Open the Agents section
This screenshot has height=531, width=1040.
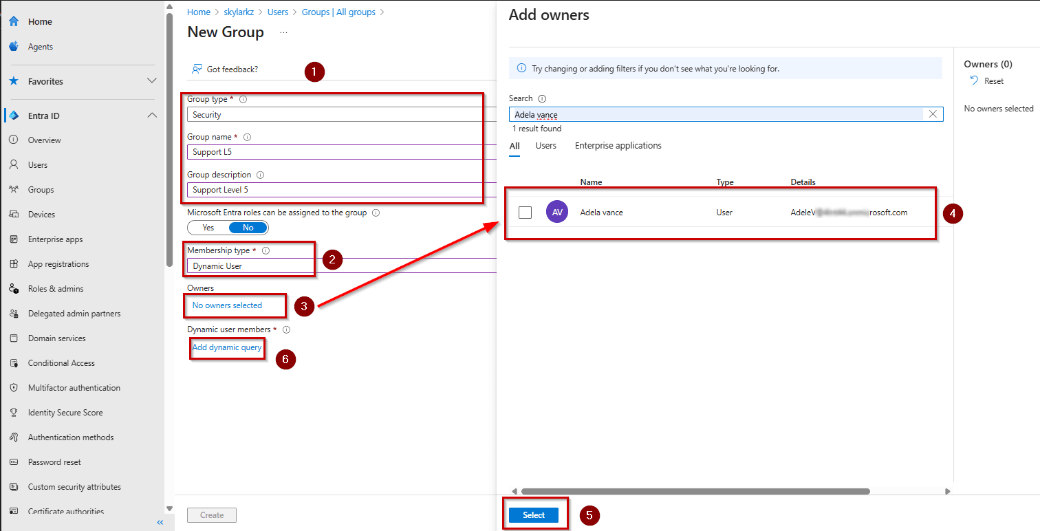41,46
